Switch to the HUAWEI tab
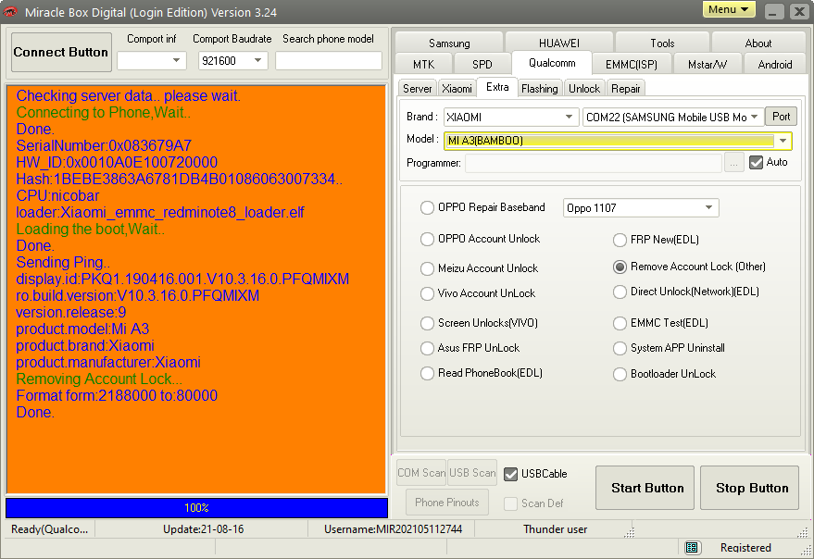The height and width of the screenshot is (559, 814). (x=559, y=43)
